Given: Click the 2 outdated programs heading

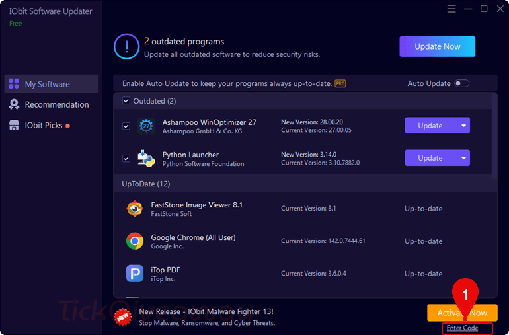Looking at the screenshot, I should [184, 41].
